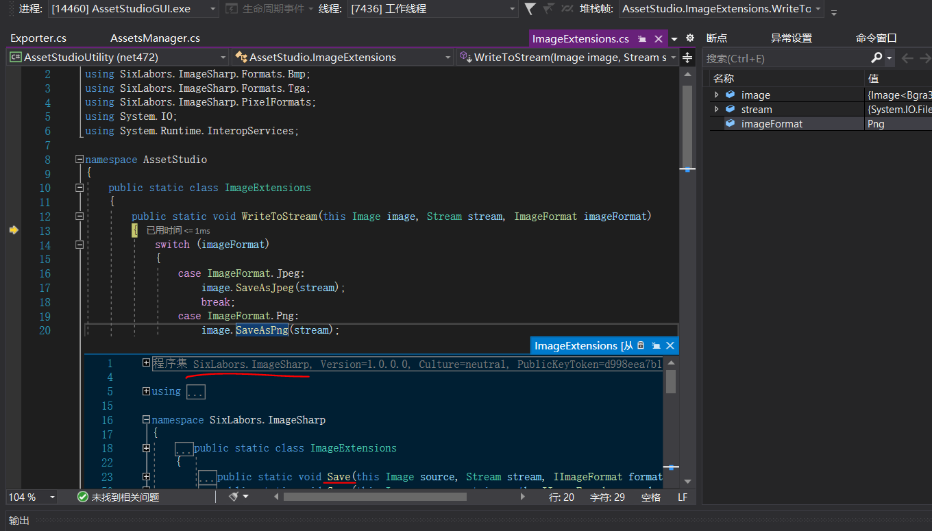Viewport: 932px width, 531px height.
Task: Open the 命令窗口 panel tab
Action: click(876, 38)
